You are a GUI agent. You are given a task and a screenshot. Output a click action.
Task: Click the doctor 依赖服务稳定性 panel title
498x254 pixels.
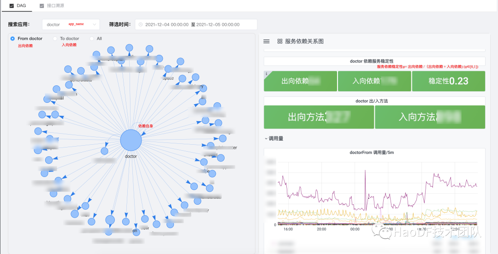(x=372, y=61)
